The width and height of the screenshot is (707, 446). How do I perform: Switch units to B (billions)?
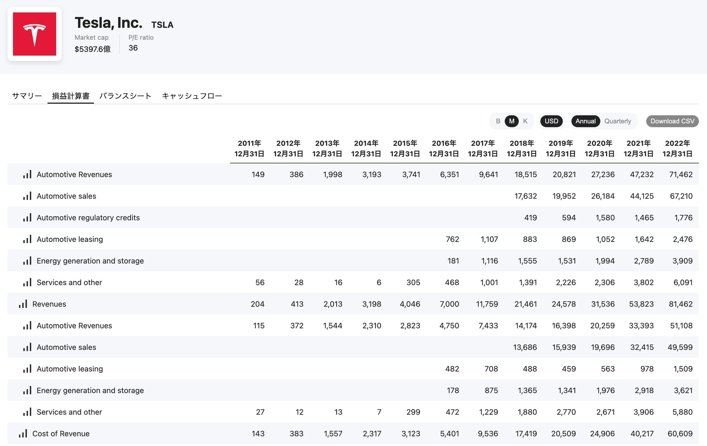(498, 121)
